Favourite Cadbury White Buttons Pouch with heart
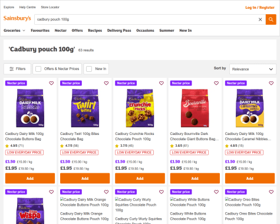Viewport: 280px width, 224px height. [216, 192]
